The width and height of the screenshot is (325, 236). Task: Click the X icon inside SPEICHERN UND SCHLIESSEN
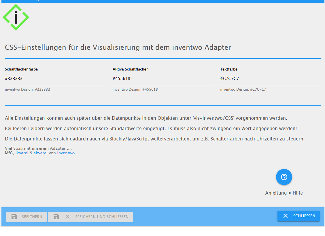67,217
